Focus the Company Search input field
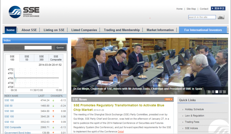 pos(38,48)
